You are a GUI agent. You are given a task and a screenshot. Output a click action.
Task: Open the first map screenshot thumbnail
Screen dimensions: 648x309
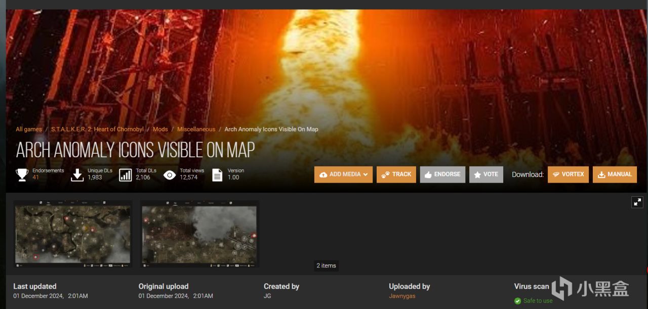pyautogui.click(x=73, y=234)
